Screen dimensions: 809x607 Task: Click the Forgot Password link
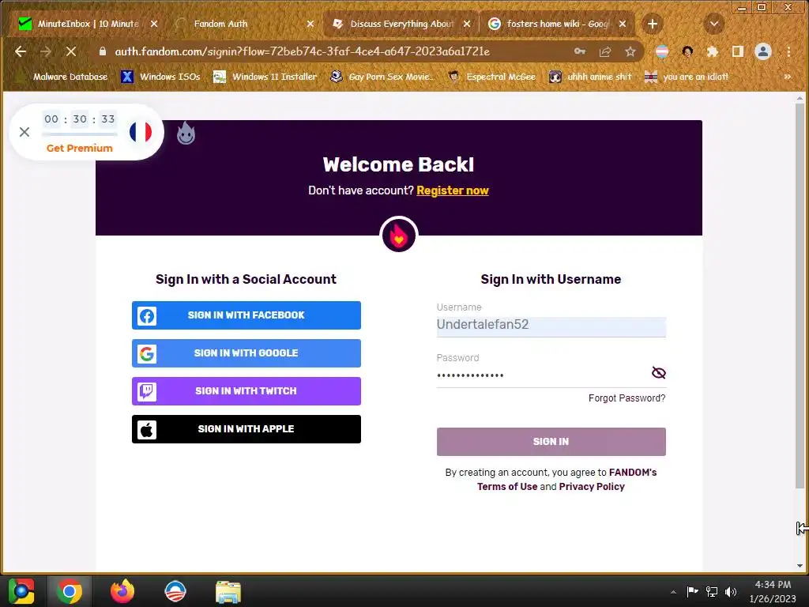pyautogui.click(x=627, y=398)
